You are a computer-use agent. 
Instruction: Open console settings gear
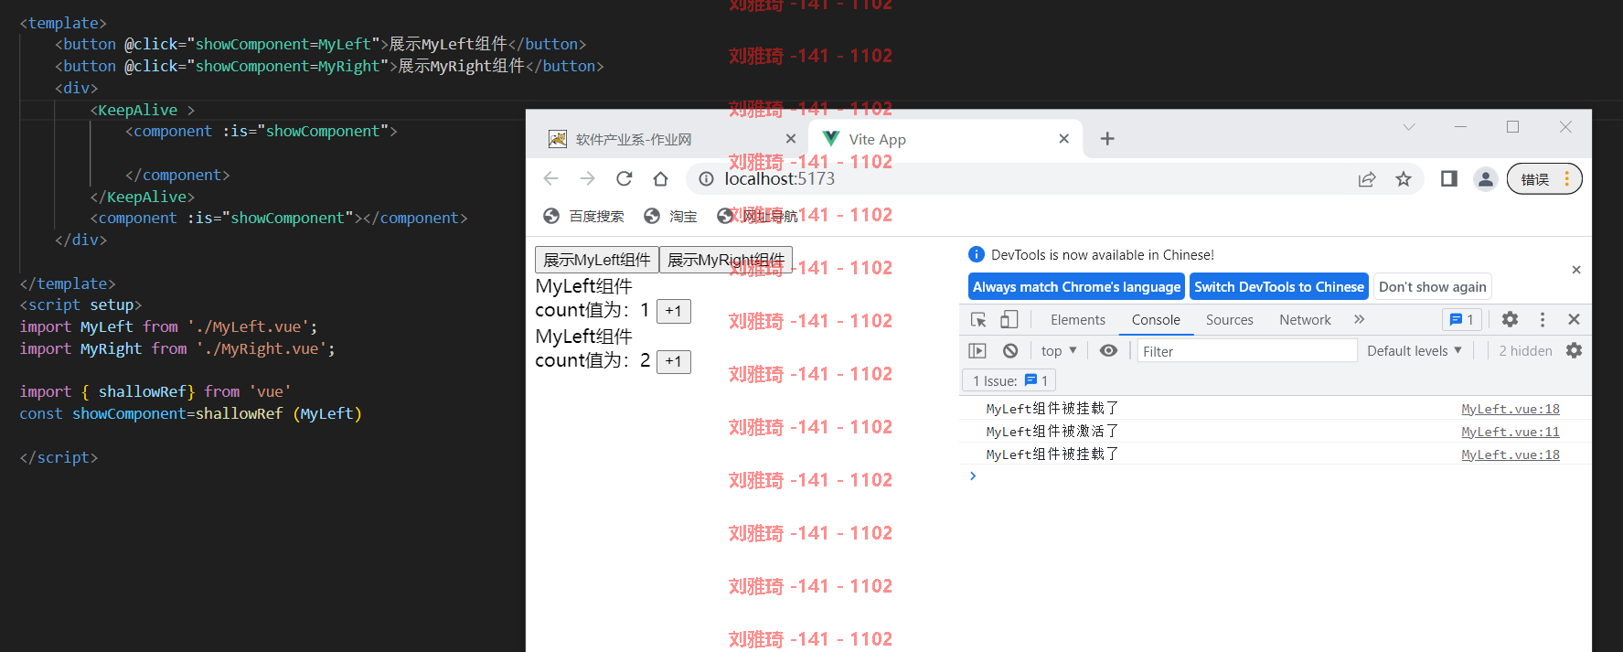coord(1574,350)
